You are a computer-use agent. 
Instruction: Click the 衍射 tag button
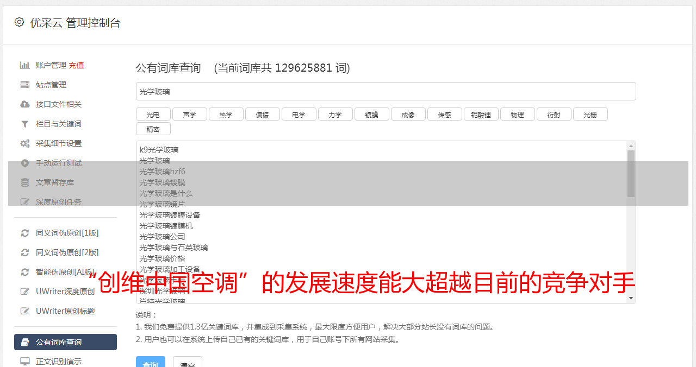click(x=554, y=115)
